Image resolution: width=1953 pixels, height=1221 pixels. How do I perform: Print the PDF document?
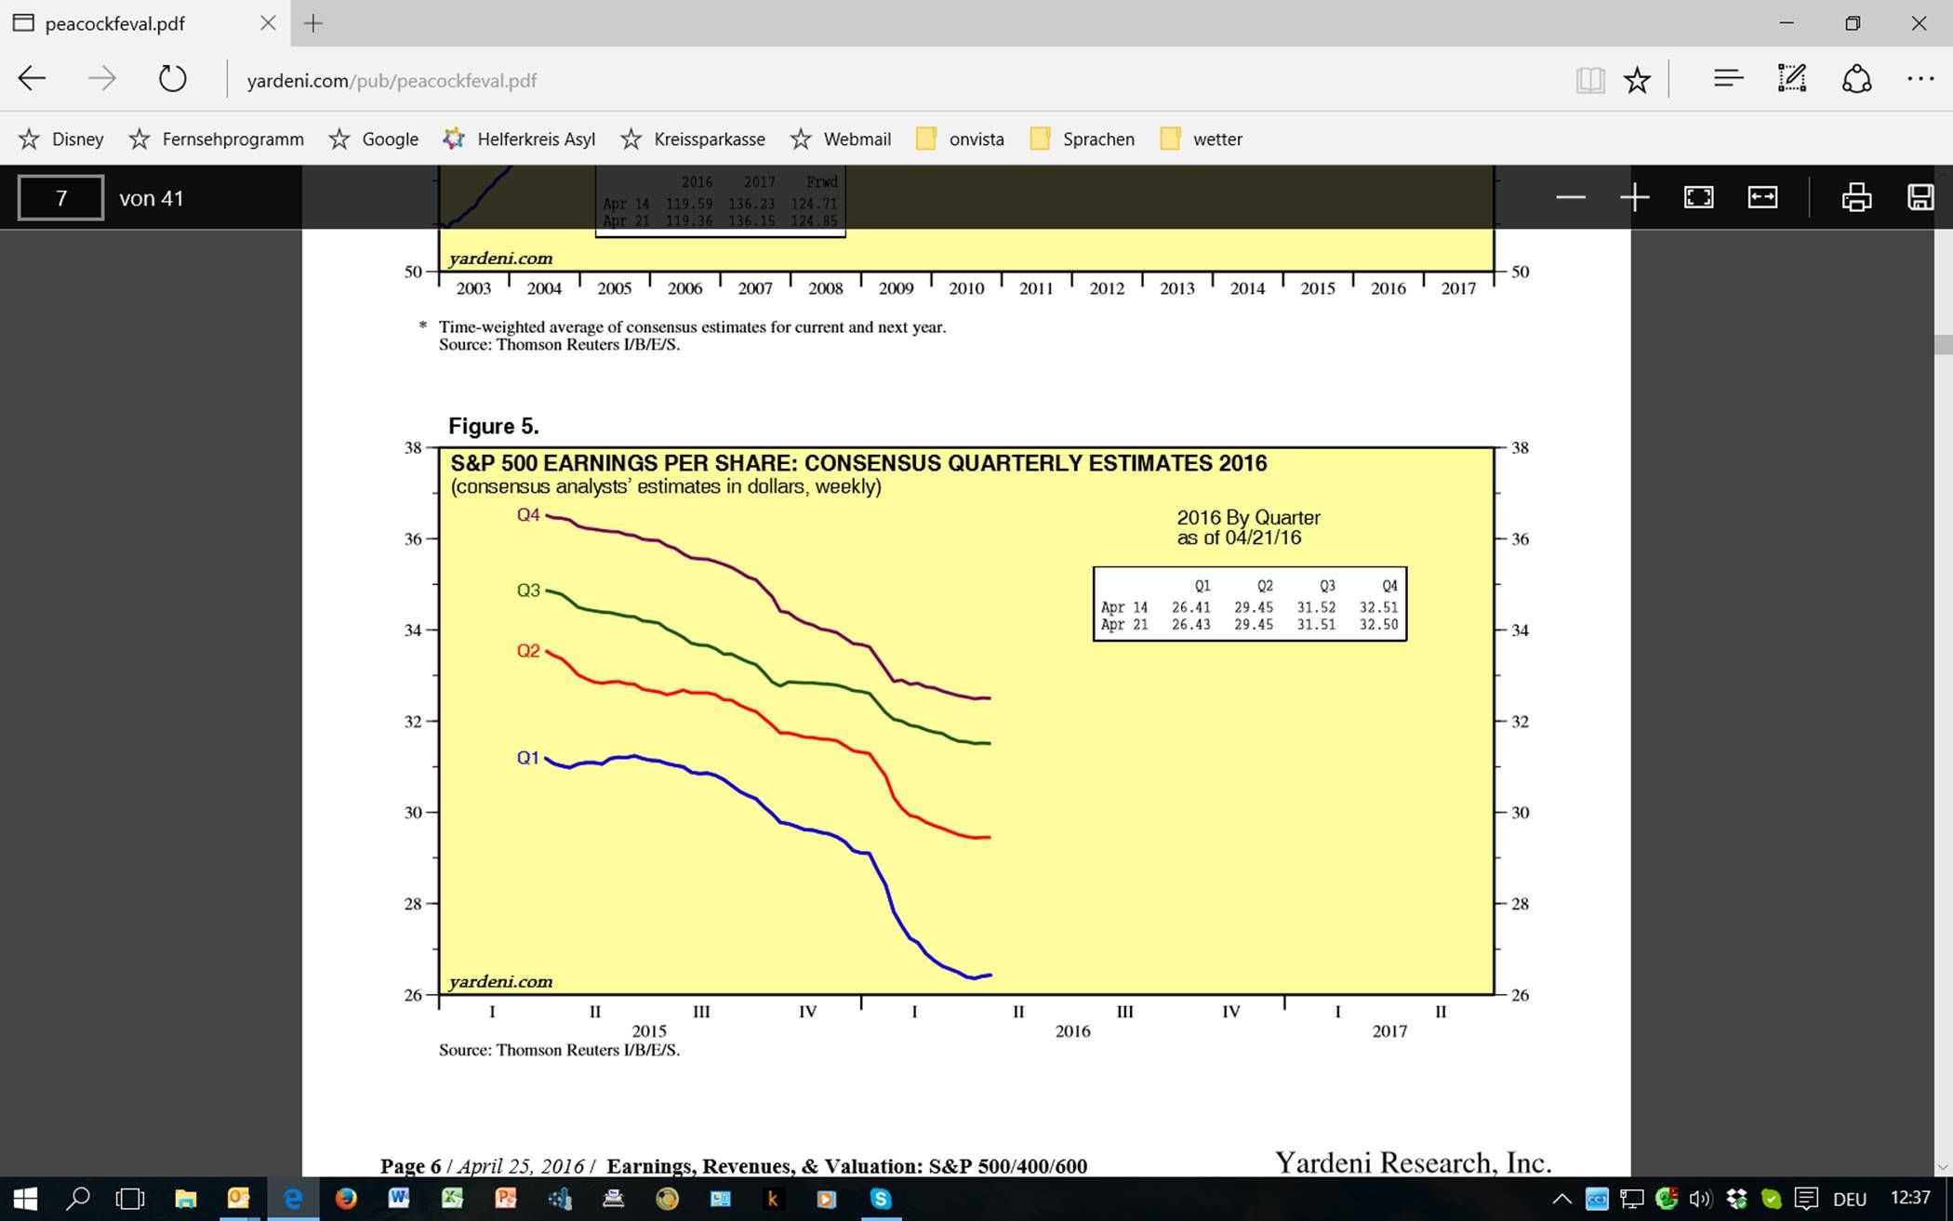(x=1856, y=197)
